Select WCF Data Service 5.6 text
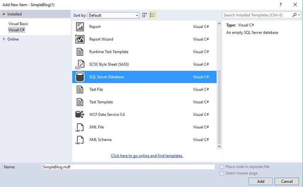The image size is (303, 187). 107,115
